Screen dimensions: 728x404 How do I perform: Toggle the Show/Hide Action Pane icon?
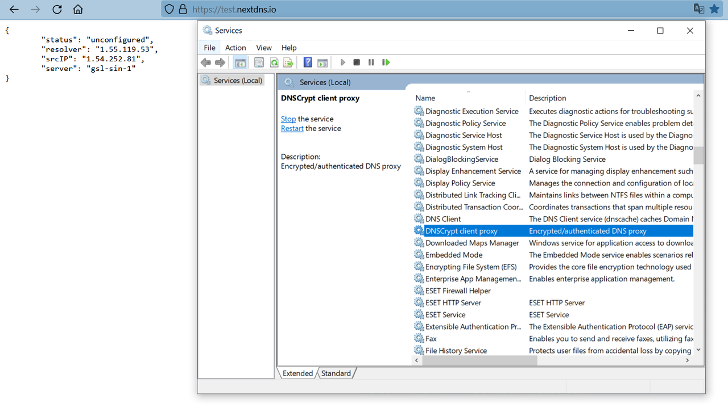322,62
